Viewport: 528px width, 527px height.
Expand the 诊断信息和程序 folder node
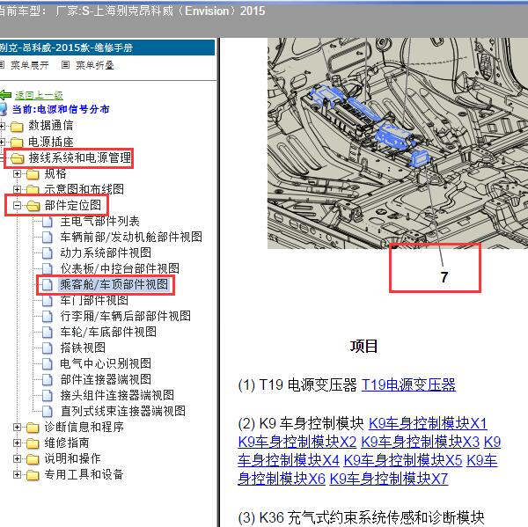pos(17,427)
